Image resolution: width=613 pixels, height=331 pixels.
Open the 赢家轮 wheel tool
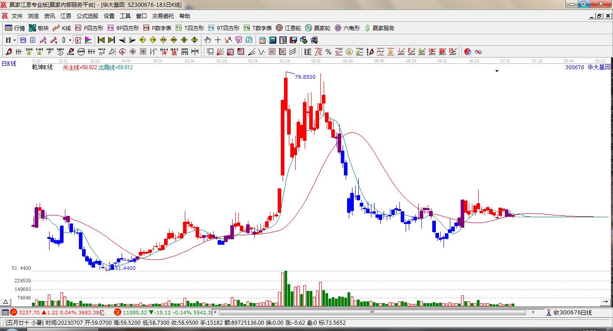(x=318, y=28)
